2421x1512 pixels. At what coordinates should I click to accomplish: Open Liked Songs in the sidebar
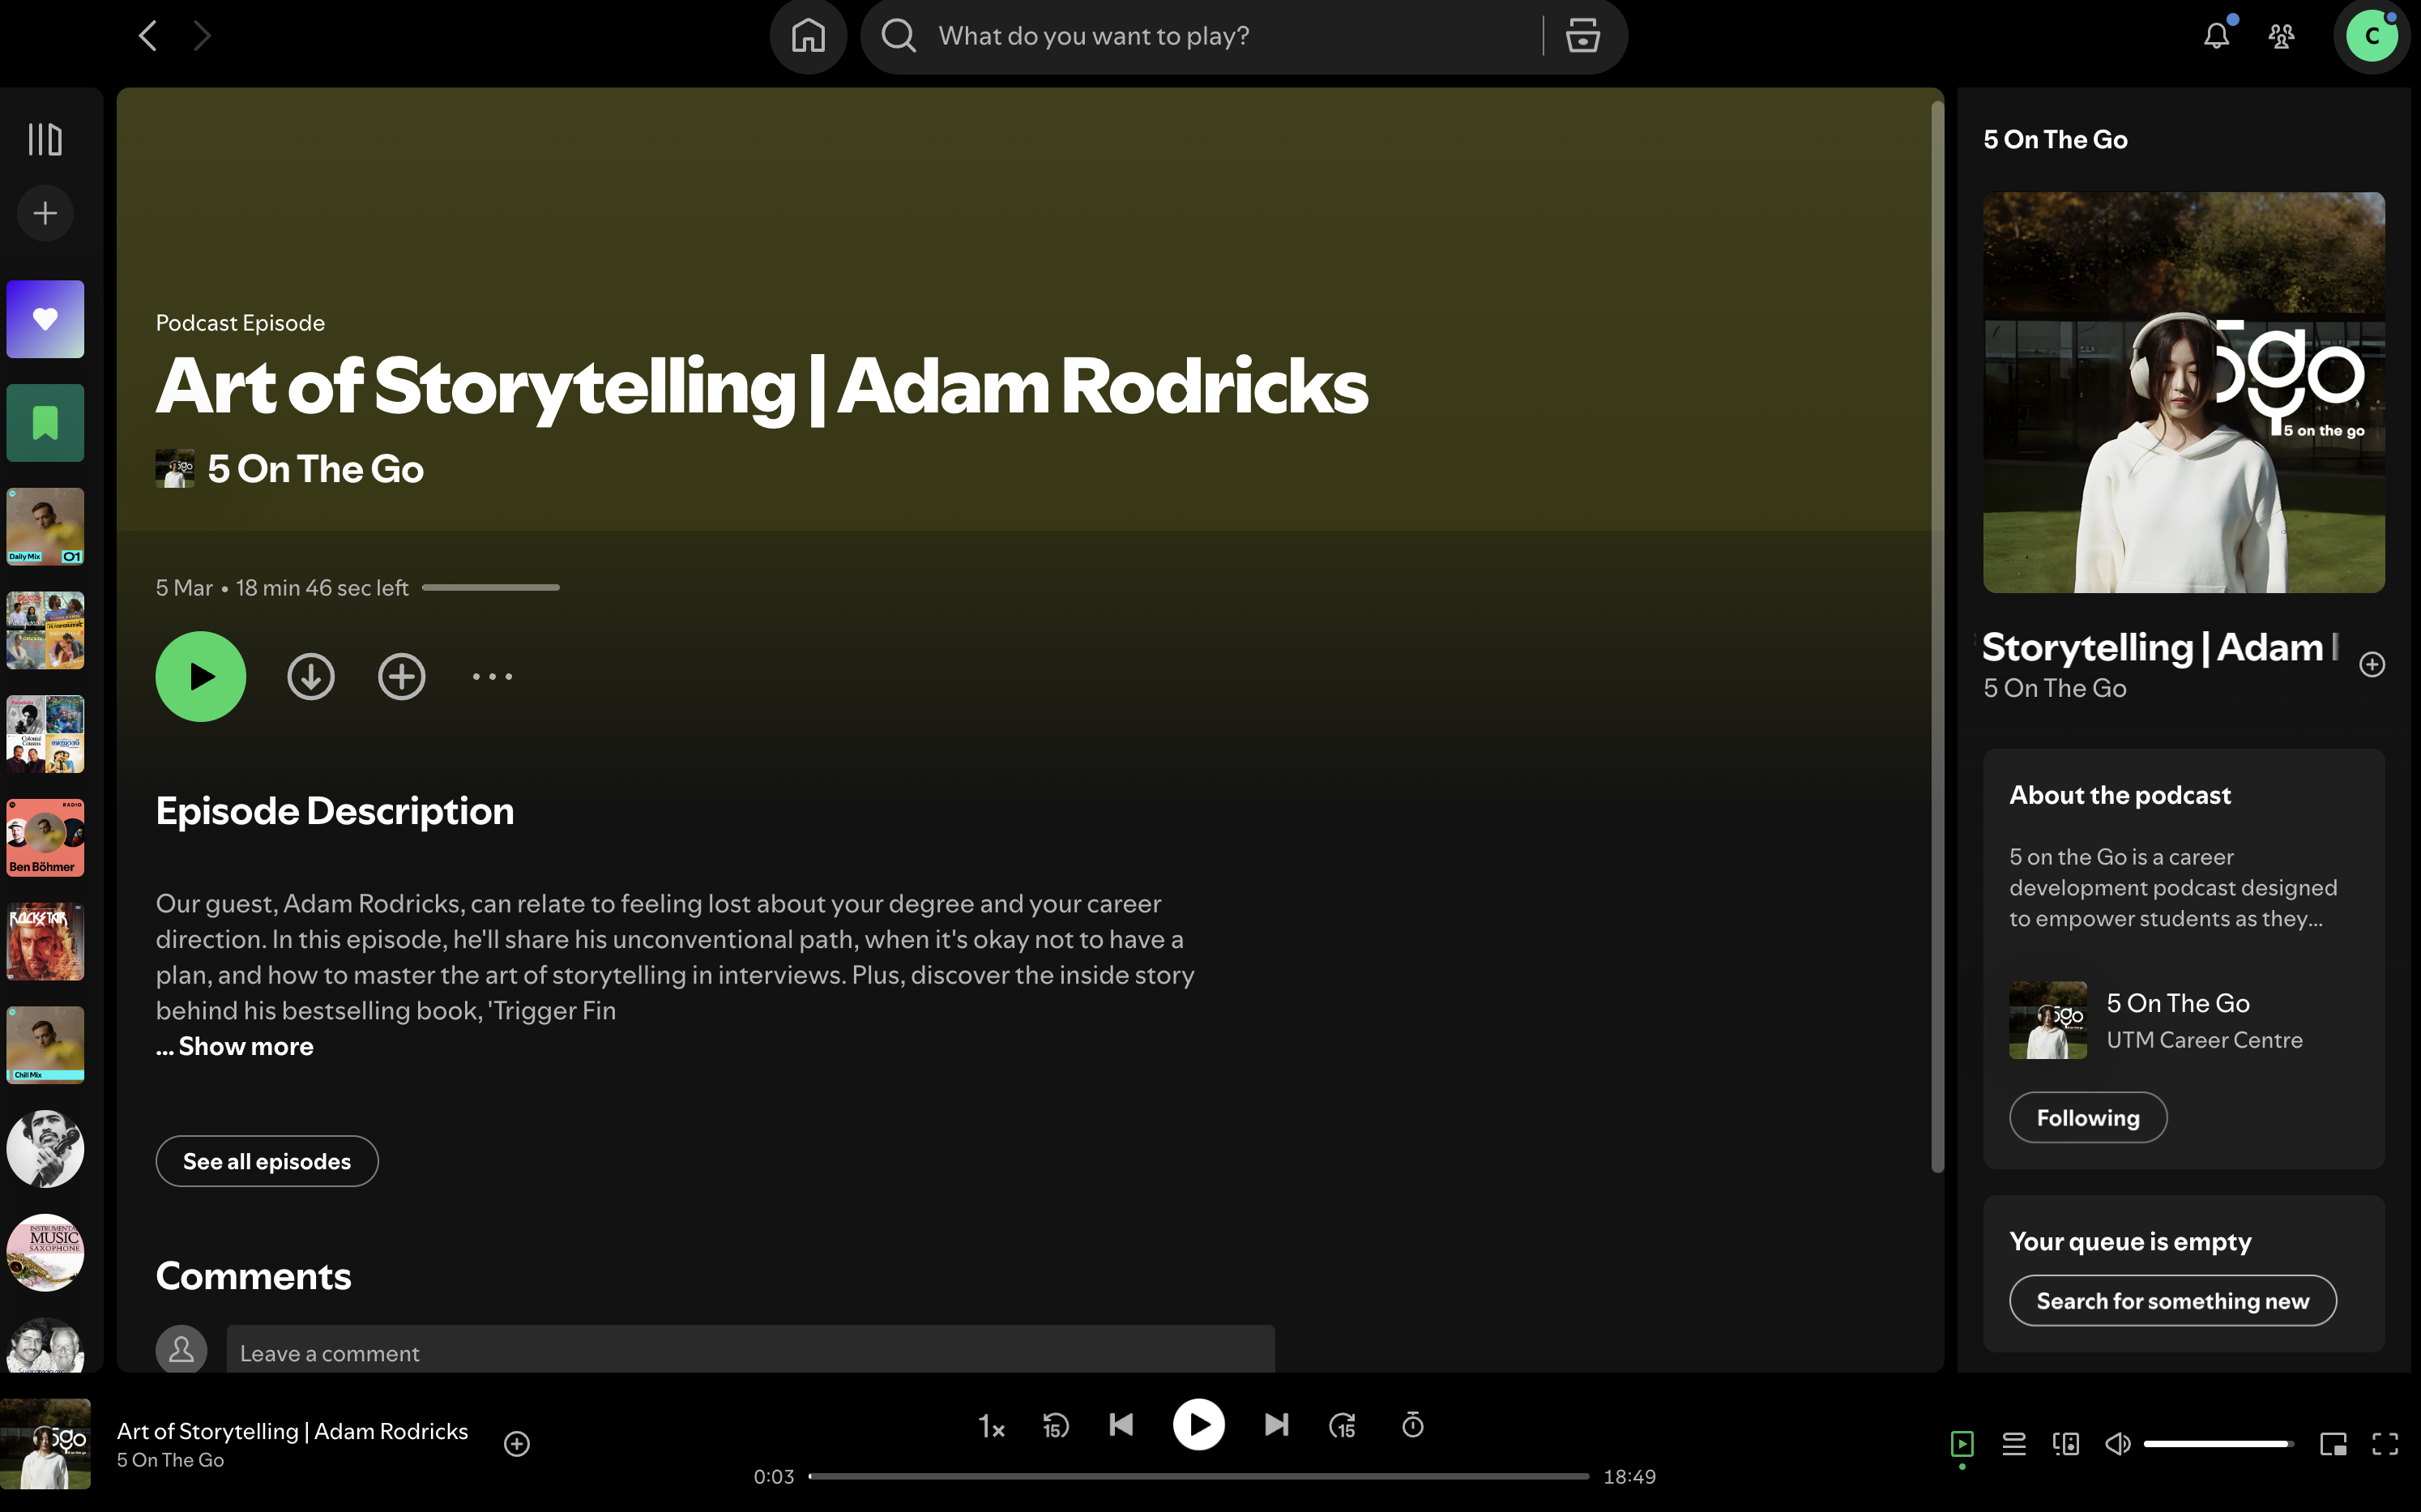click(45, 319)
